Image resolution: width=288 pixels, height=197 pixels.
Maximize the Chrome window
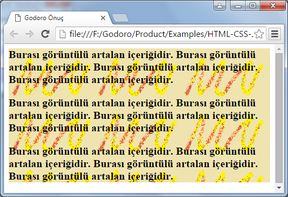[x=253, y=5]
